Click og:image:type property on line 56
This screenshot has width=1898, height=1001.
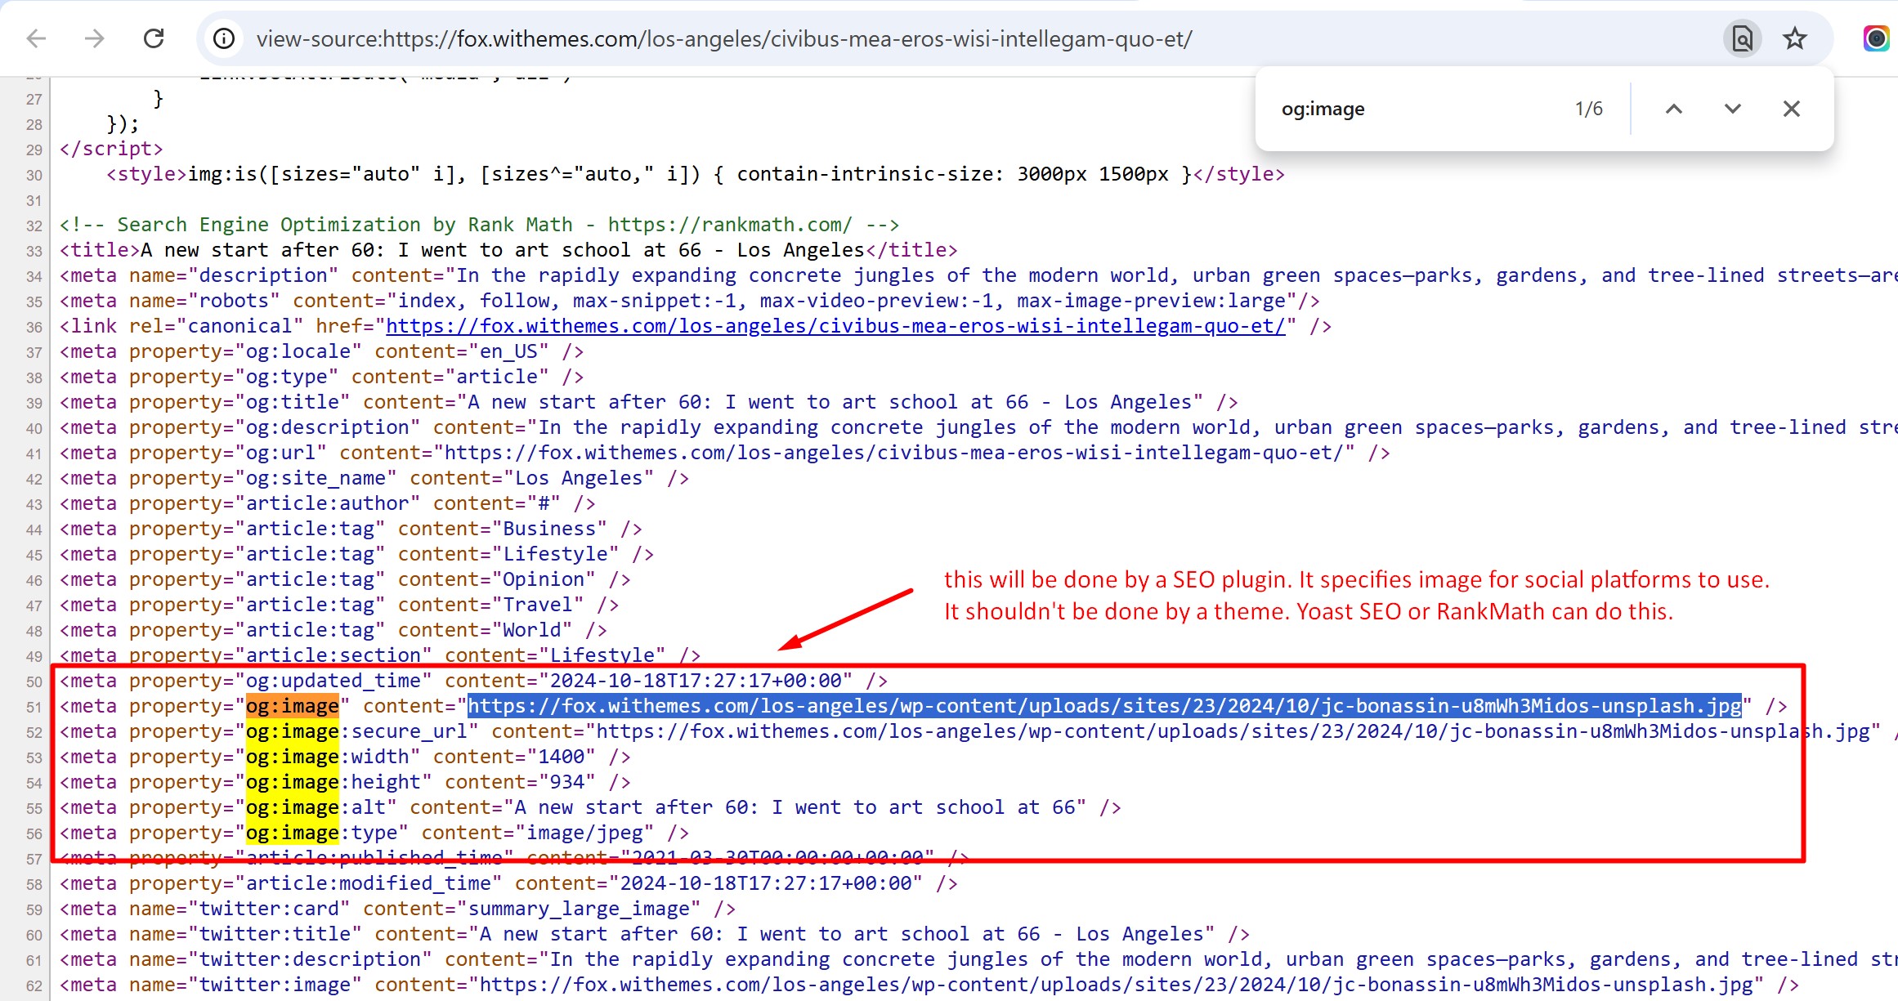[321, 833]
